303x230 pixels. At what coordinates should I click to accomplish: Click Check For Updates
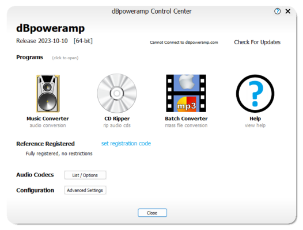(257, 42)
